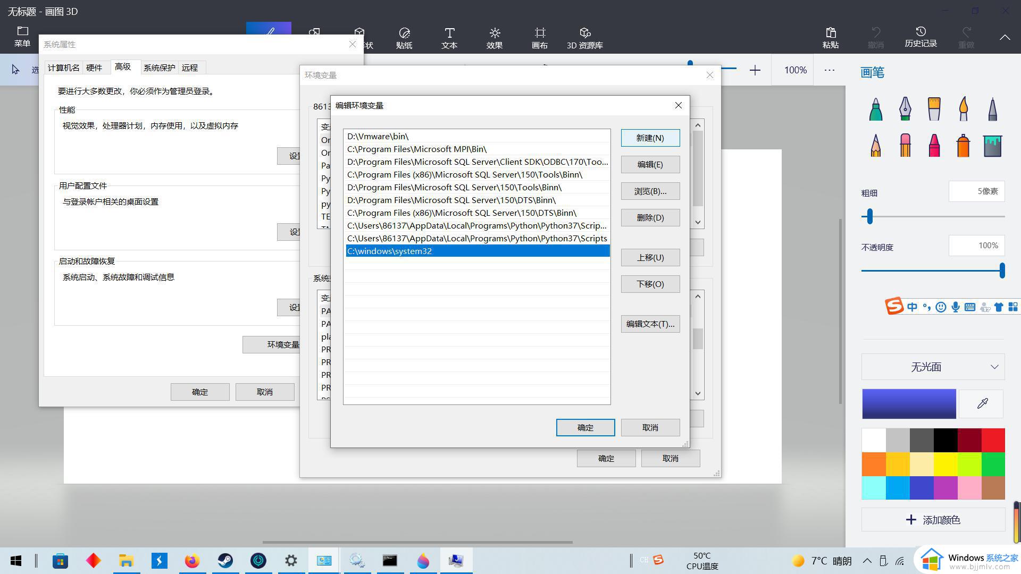Select the Watercolor brush tool

[963, 109]
